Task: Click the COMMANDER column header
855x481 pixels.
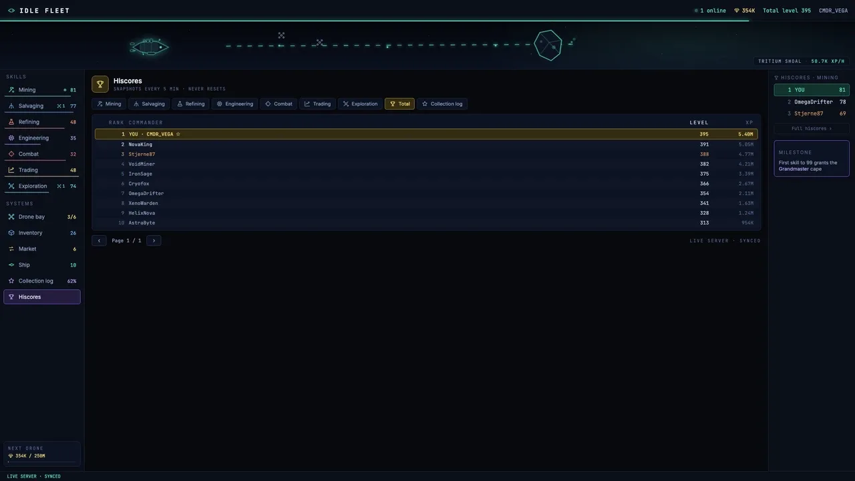Action: click(x=146, y=123)
